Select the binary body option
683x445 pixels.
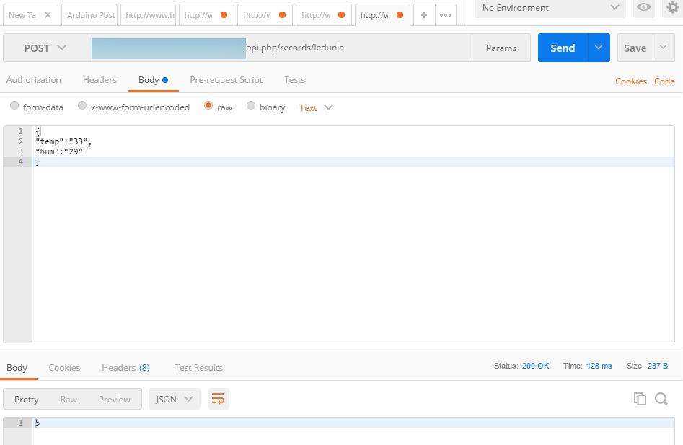[250, 105]
